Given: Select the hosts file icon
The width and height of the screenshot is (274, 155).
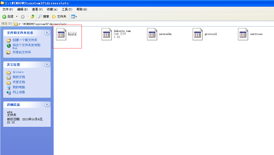Looking at the screenshot, I should coord(61,34).
